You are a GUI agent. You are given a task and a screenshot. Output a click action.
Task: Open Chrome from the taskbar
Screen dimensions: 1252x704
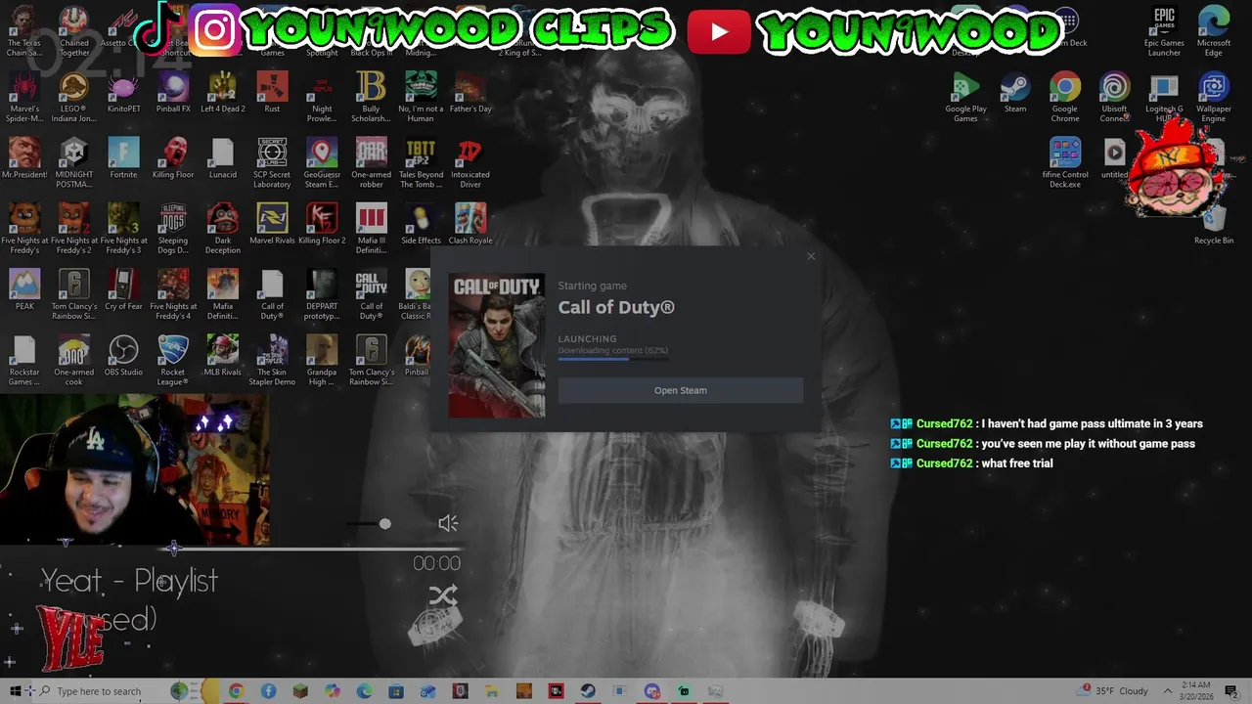point(236,691)
